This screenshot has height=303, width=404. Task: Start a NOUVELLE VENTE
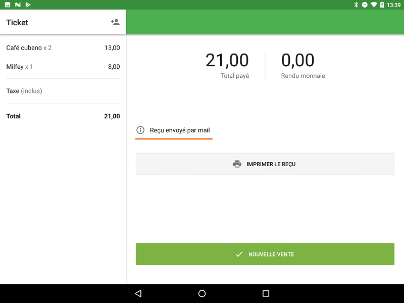265,254
